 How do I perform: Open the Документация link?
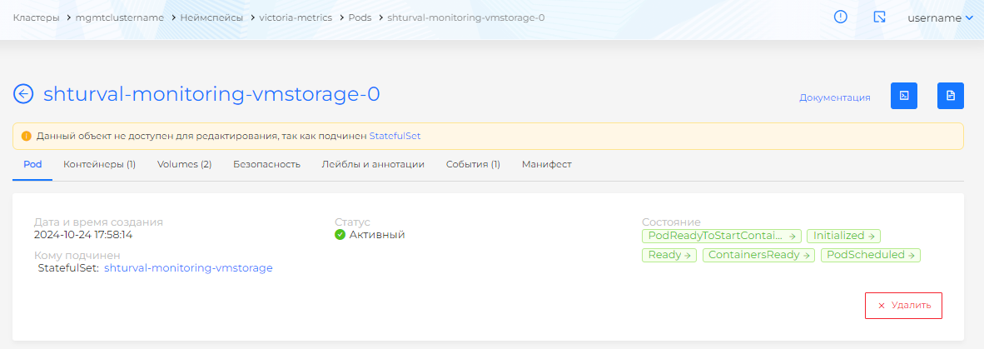pos(835,97)
